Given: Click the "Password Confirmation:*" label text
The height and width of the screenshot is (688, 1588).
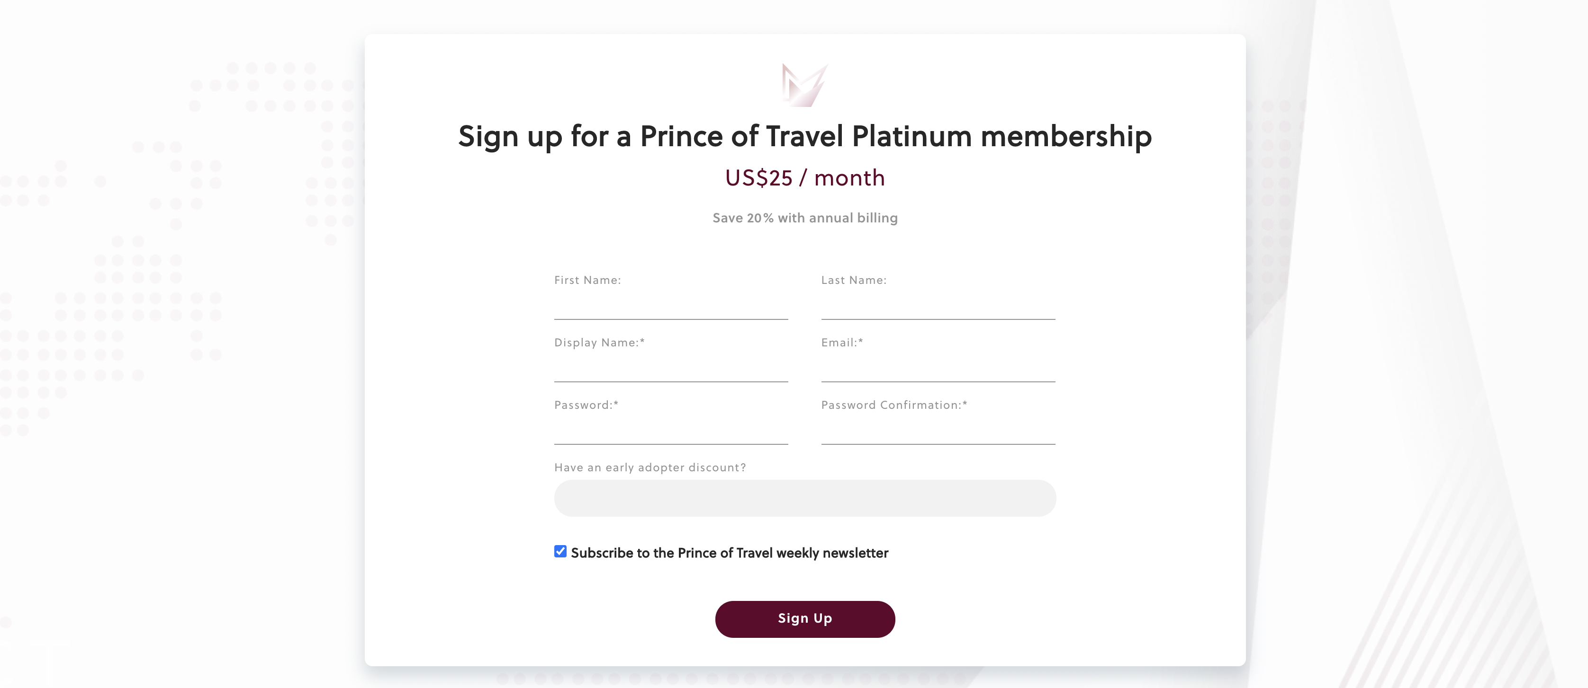Looking at the screenshot, I should pos(894,406).
